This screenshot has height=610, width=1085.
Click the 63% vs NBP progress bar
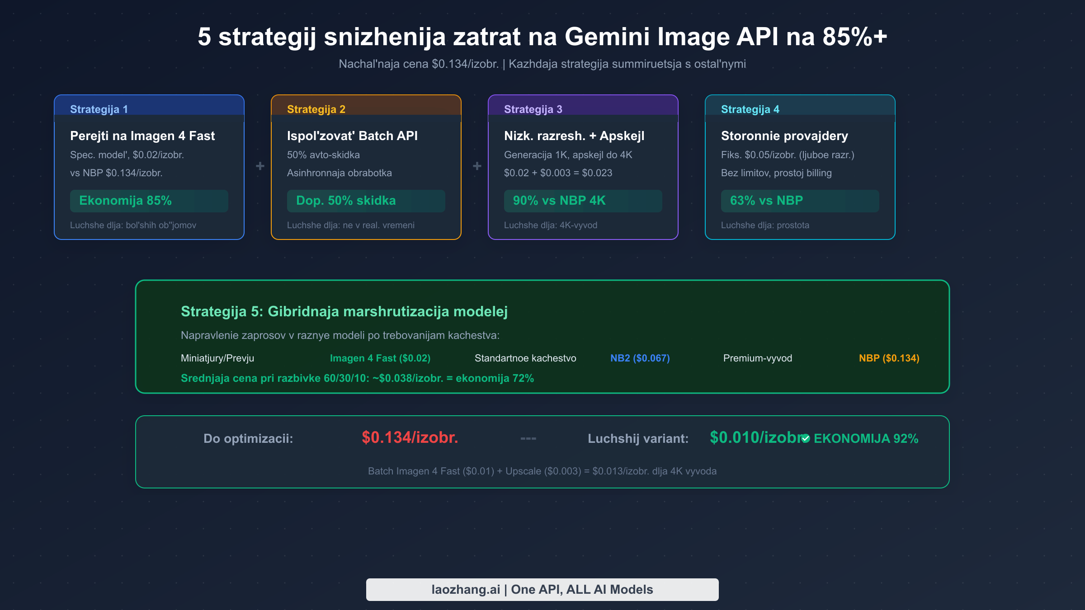tap(799, 201)
